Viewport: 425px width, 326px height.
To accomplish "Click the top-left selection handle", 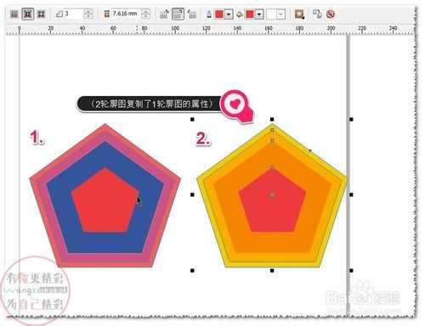I will point(192,120).
